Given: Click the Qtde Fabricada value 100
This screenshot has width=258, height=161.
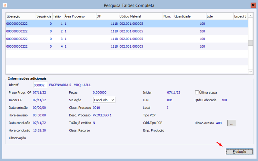Looking at the screenshot, I should pyautogui.click(x=224, y=100).
